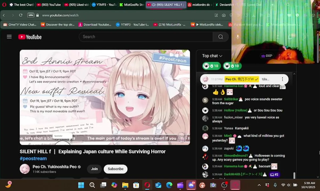320x191 pixels.
Task: Open volume control in system tray
Action: coord(289,185)
